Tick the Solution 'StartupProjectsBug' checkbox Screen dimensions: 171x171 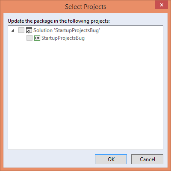pyautogui.click(x=21, y=30)
